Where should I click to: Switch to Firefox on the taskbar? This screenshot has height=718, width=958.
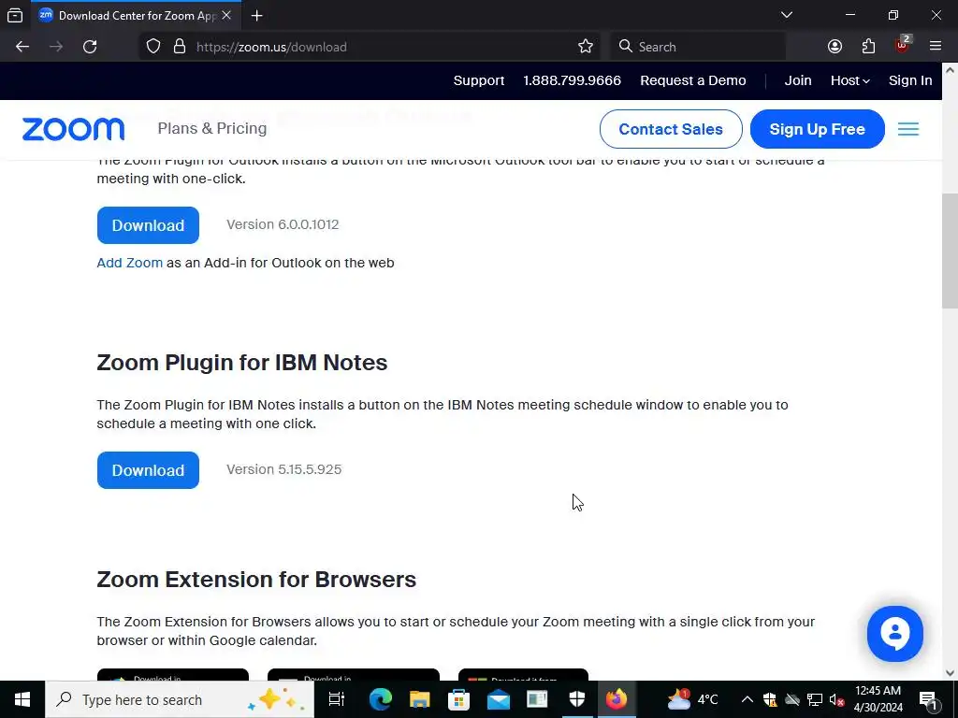pyautogui.click(x=617, y=699)
